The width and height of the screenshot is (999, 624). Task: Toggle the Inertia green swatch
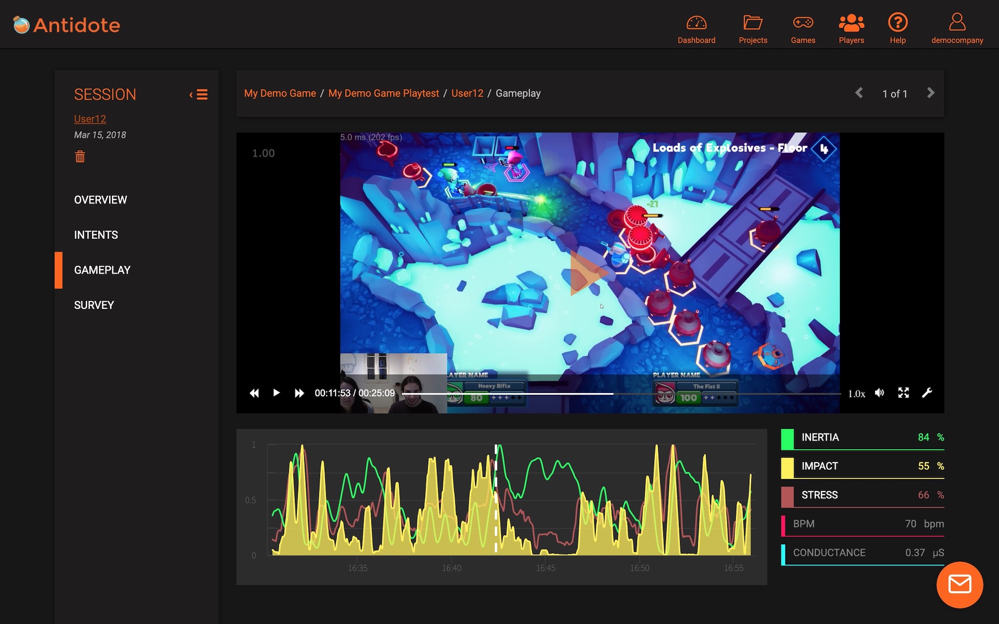(x=787, y=439)
